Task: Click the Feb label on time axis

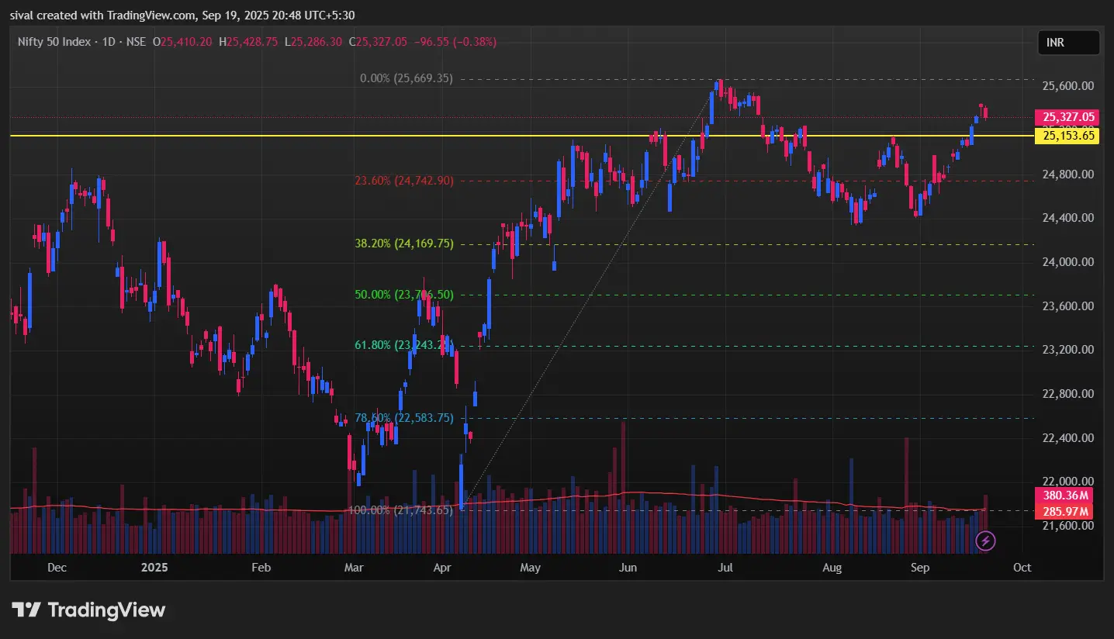Action: point(261,568)
